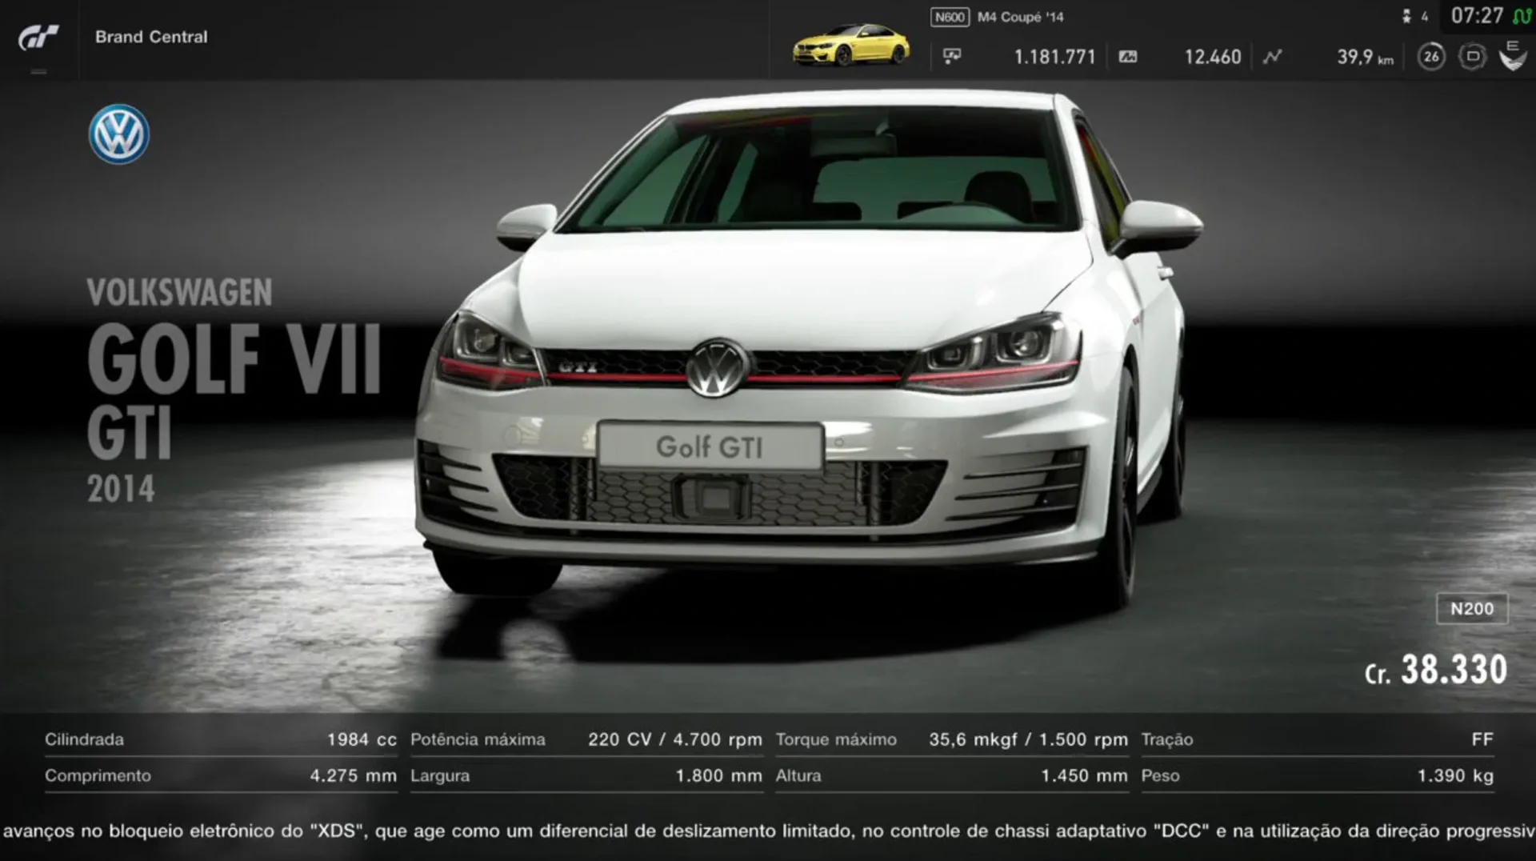Click the Golf GTI license plate
Screen dimensions: 1536x861
pos(710,447)
